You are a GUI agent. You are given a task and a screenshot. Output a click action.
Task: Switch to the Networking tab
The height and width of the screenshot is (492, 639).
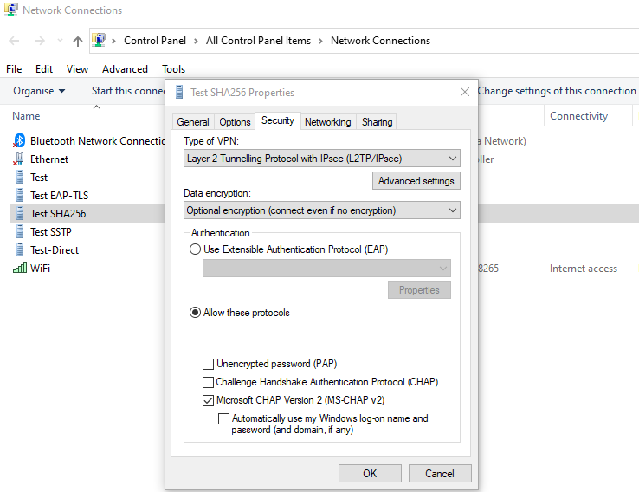point(327,122)
